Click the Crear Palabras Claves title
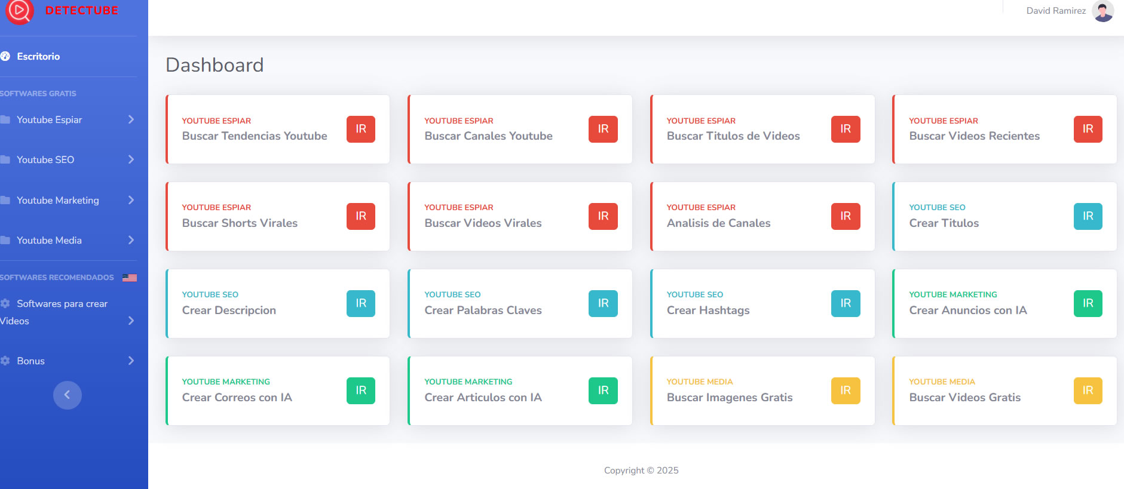The image size is (1124, 489). pyautogui.click(x=483, y=310)
